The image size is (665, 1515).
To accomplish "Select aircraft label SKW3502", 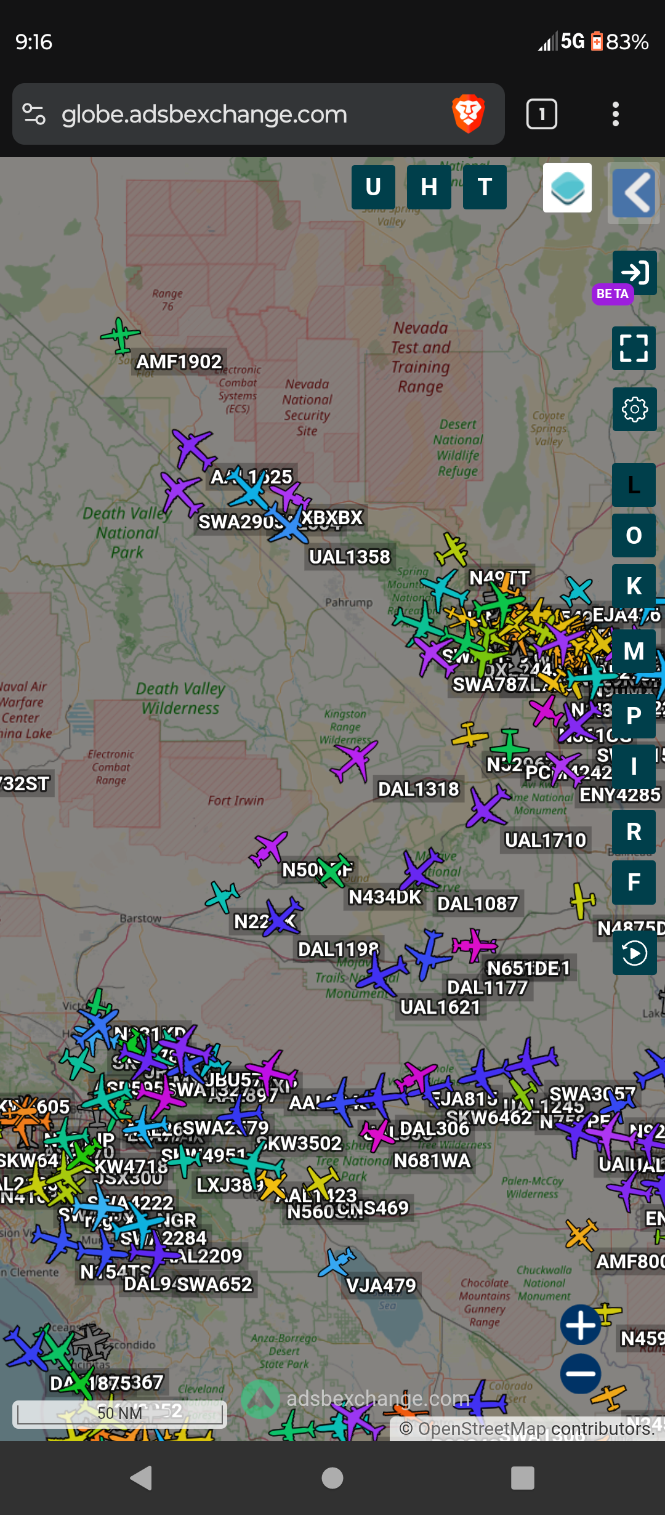I will tap(300, 1142).
